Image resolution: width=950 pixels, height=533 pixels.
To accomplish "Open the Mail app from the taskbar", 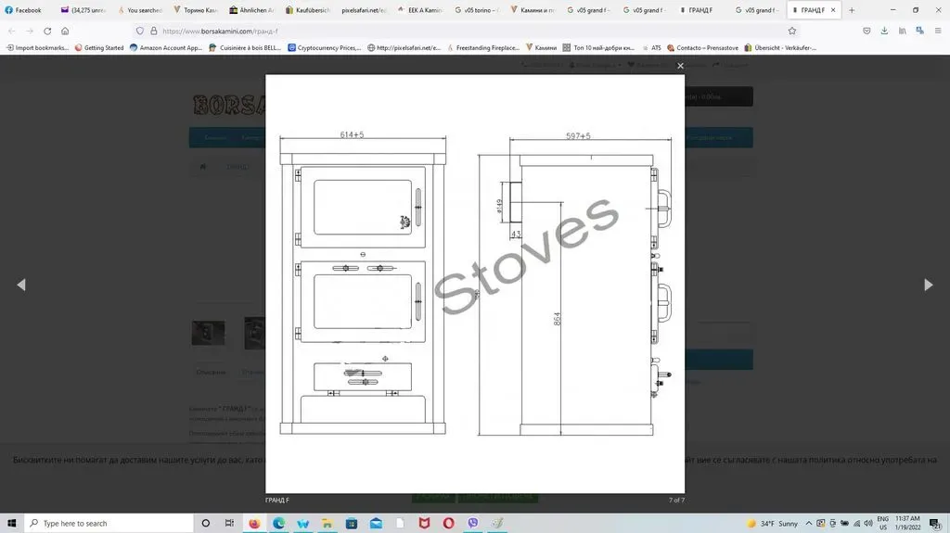I will pos(376,523).
